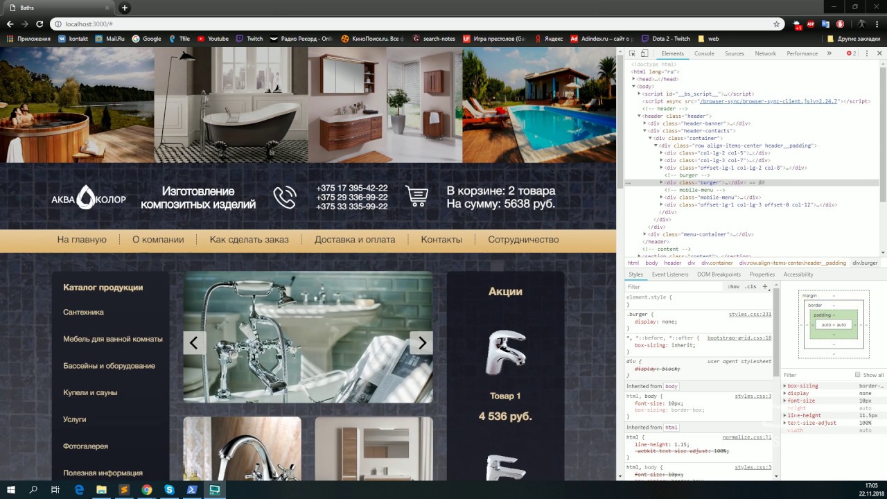Open the Event Listeners tab

pos(670,274)
